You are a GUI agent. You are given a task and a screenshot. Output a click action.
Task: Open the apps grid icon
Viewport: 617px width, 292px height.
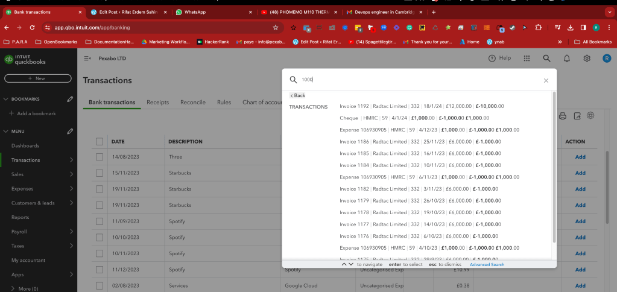[527, 59]
